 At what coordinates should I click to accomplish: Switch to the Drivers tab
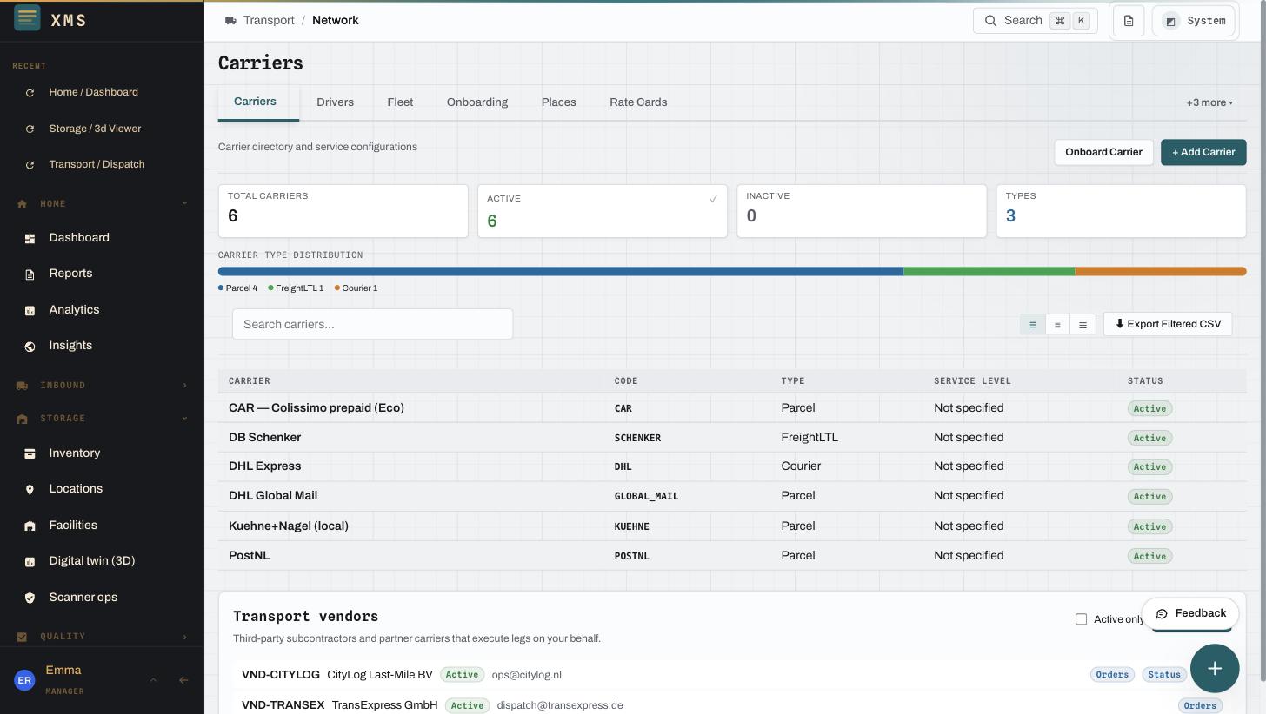click(x=335, y=102)
